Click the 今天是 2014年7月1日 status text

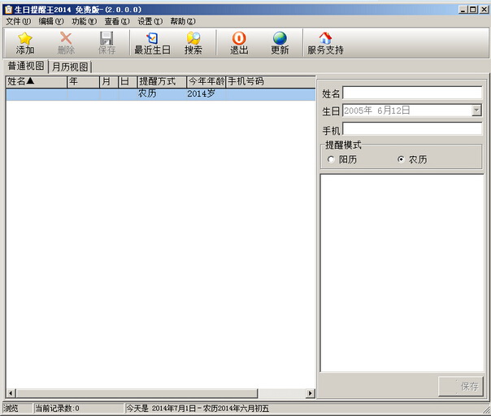pos(198,409)
